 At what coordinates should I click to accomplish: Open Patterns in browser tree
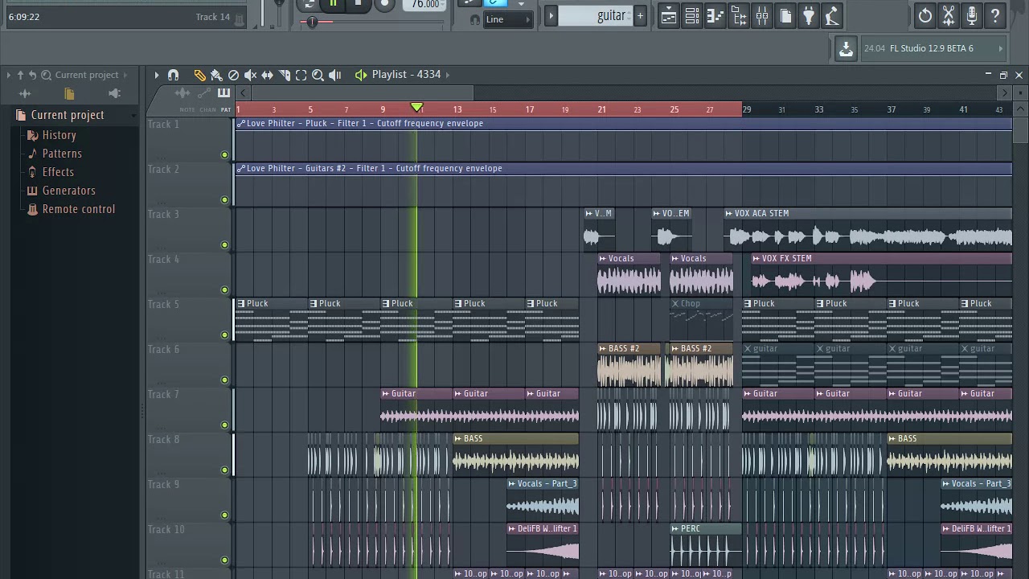(62, 154)
